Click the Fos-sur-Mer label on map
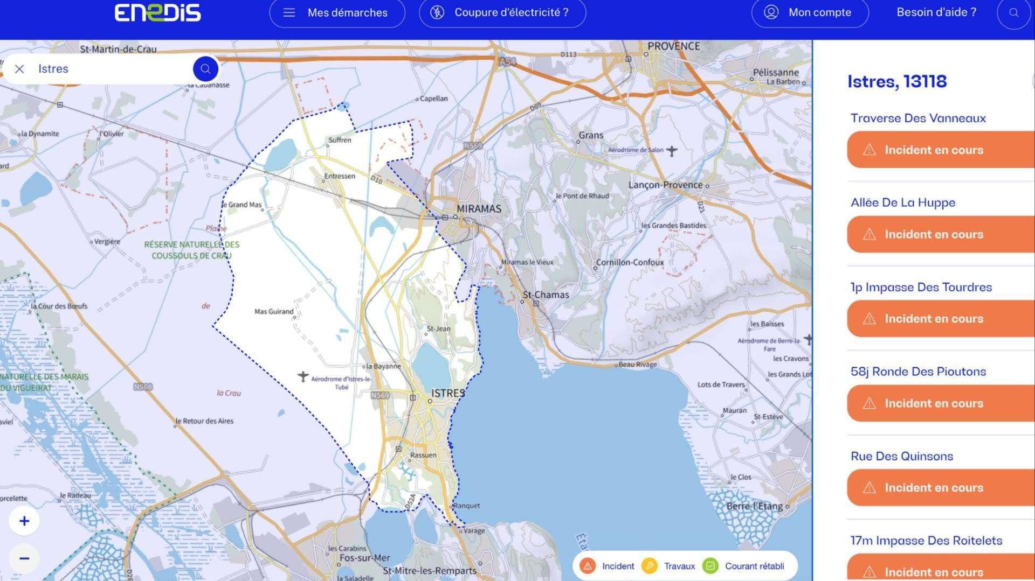Image resolution: width=1035 pixels, height=581 pixels. [364, 558]
